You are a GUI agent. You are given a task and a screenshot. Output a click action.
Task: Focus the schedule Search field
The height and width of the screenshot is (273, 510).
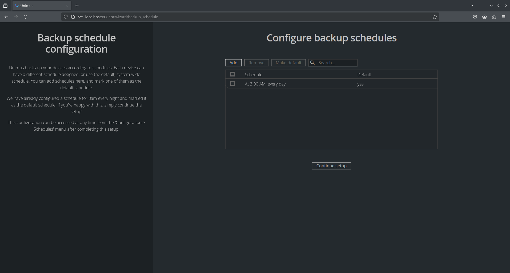pyautogui.click(x=336, y=63)
